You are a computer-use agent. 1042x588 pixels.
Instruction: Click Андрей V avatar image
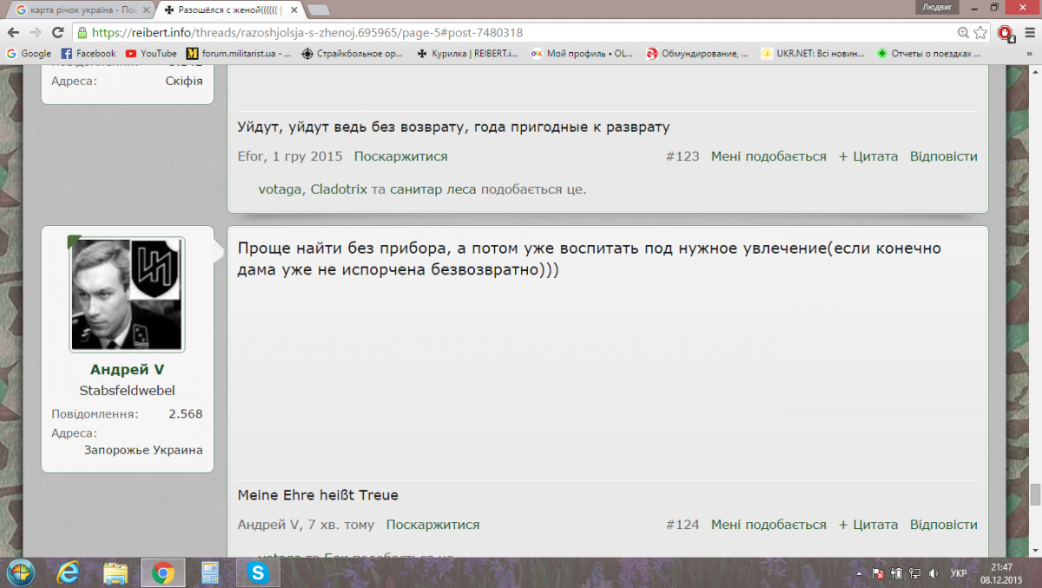pyautogui.click(x=127, y=294)
